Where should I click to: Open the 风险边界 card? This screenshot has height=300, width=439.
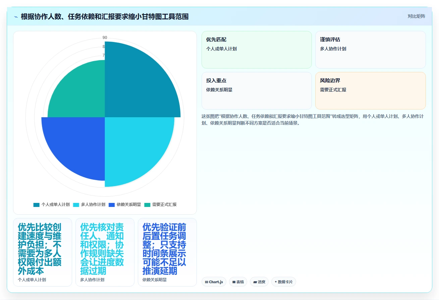point(370,91)
